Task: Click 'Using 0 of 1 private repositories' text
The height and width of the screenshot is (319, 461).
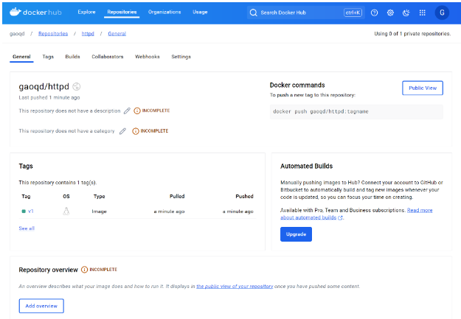Action: click(412, 34)
